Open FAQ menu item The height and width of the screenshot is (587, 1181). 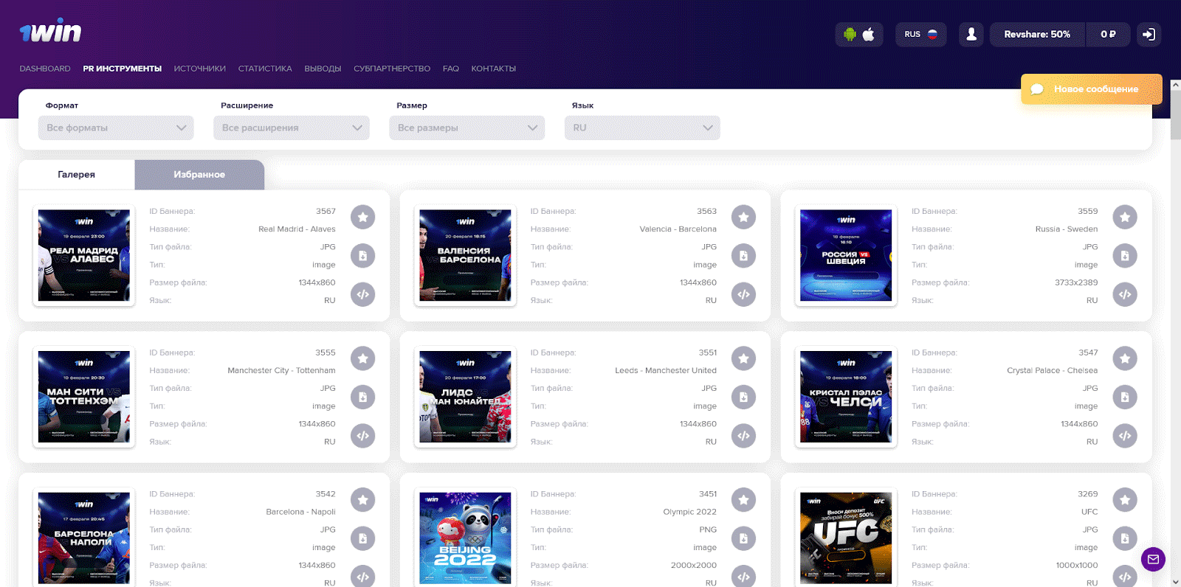click(x=451, y=69)
